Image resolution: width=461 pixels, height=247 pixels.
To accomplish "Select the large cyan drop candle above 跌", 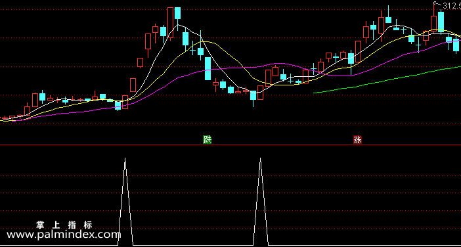I will (208, 68).
